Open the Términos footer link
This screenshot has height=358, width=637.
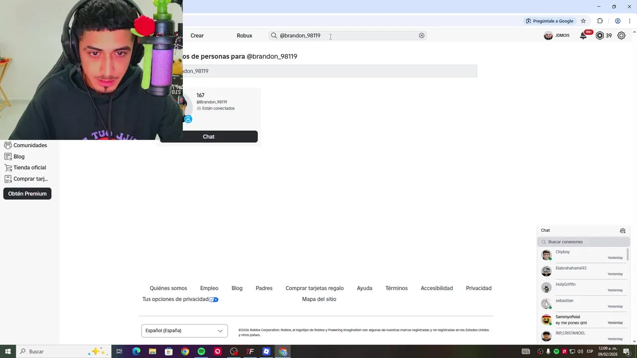(396, 288)
